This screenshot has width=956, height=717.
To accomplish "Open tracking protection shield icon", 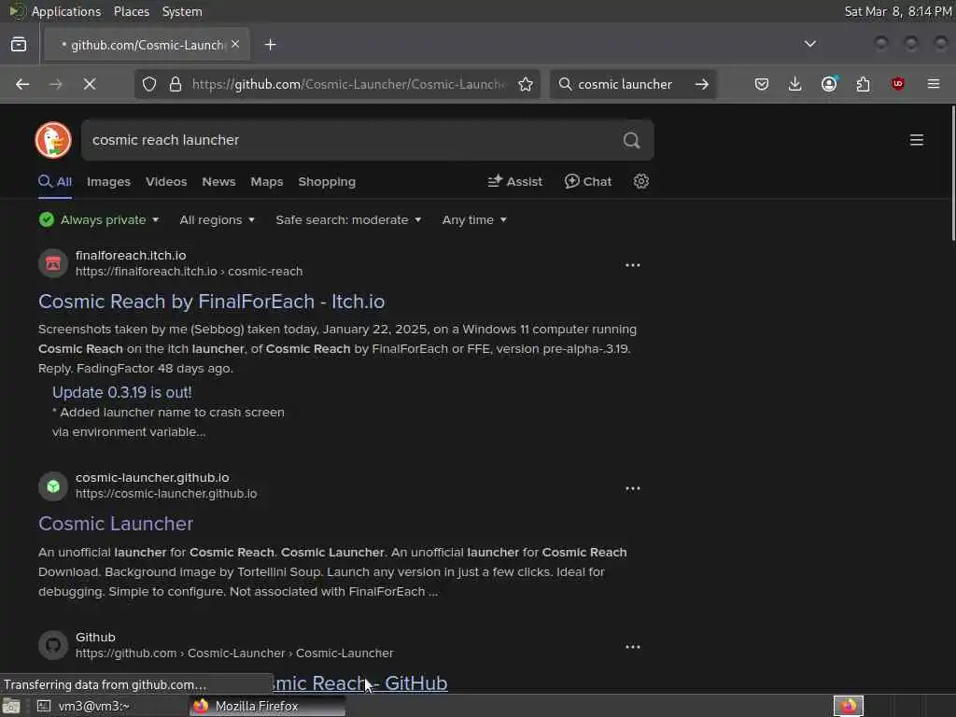I will (149, 84).
